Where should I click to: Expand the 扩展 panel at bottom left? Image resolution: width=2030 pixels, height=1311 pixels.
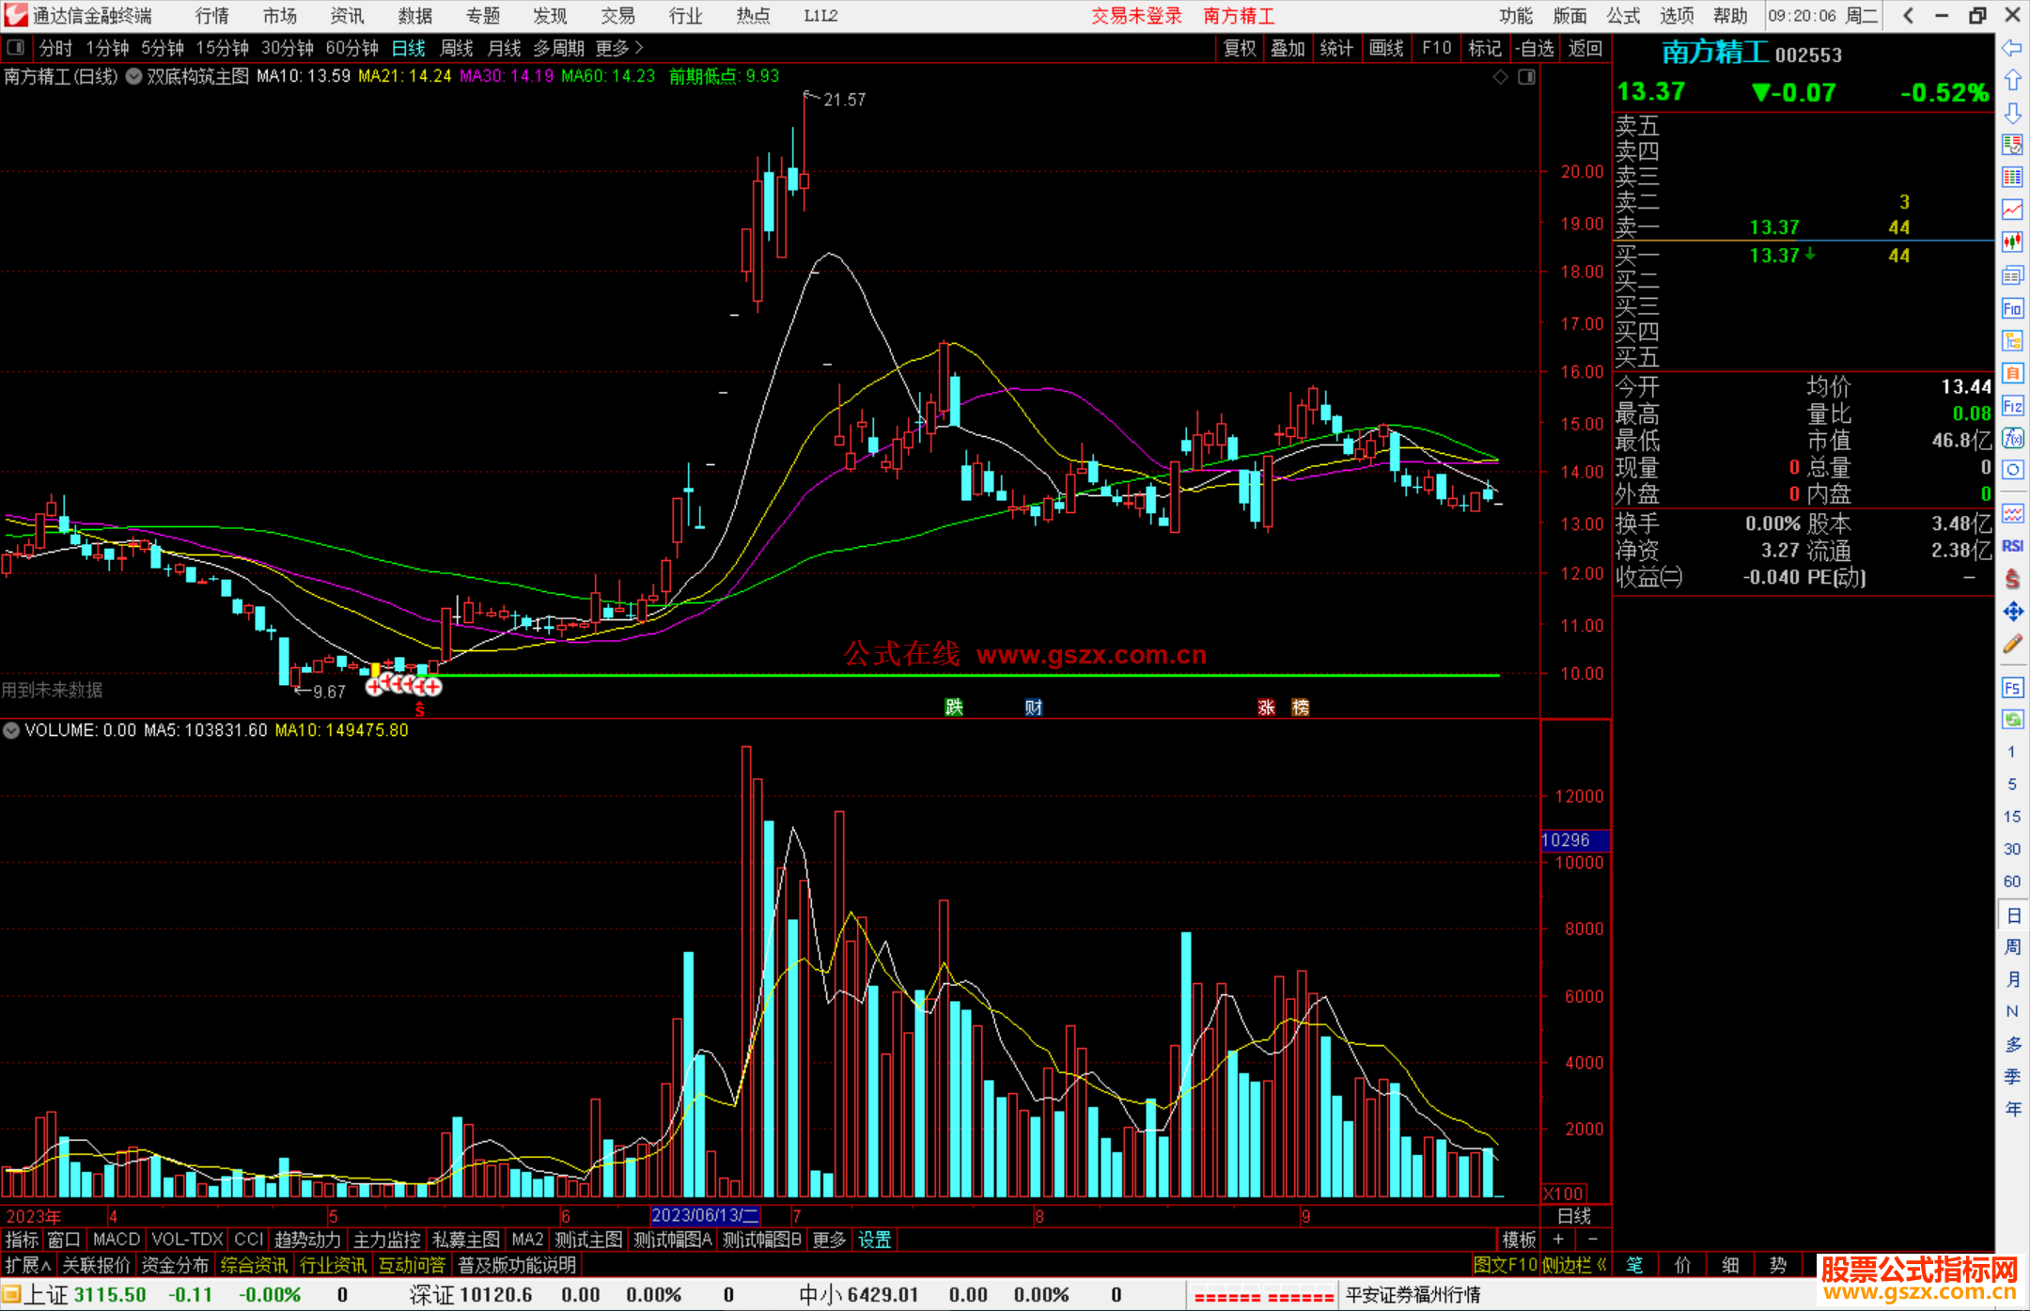pos(28,1265)
